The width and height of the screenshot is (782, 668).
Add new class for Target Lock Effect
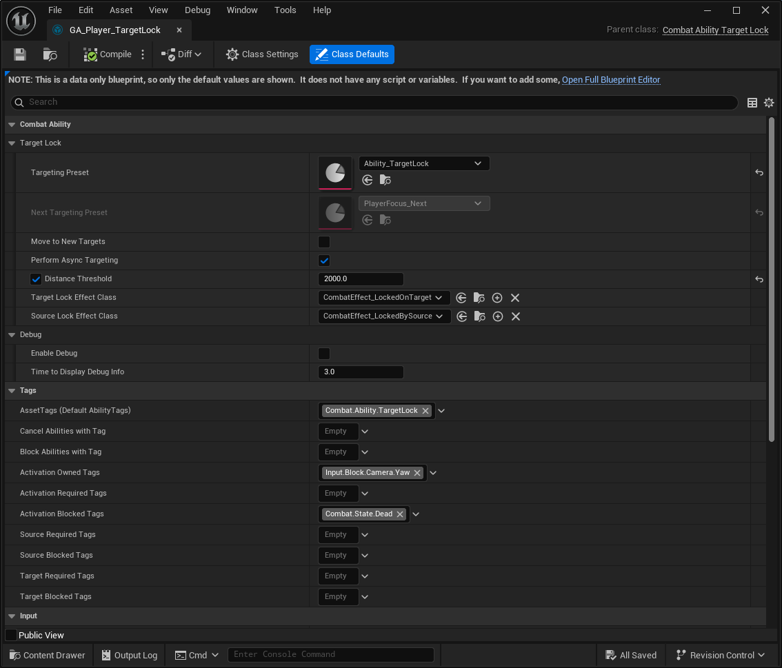[497, 298]
